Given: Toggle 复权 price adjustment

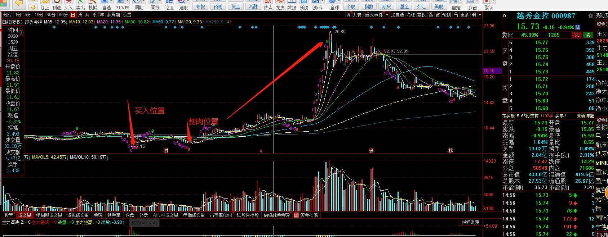Looking at the screenshot, I should tap(422, 15).
